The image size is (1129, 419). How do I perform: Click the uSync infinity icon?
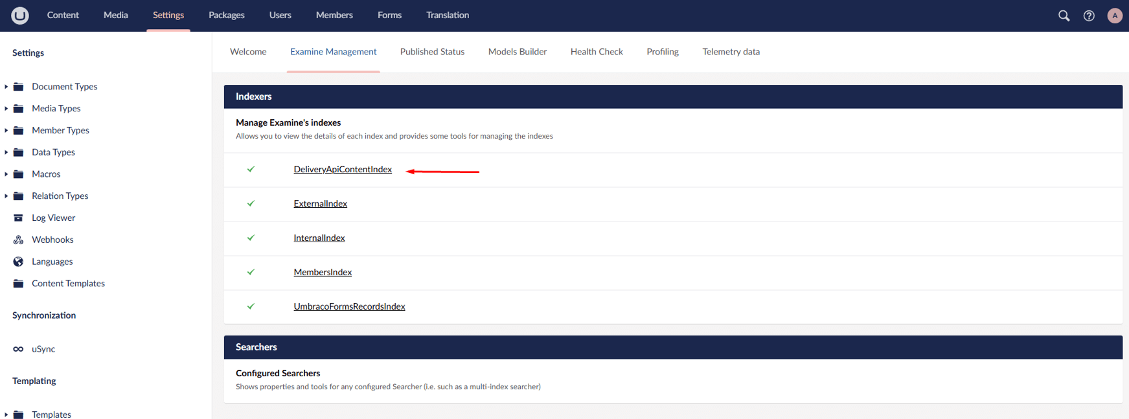(x=18, y=349)
